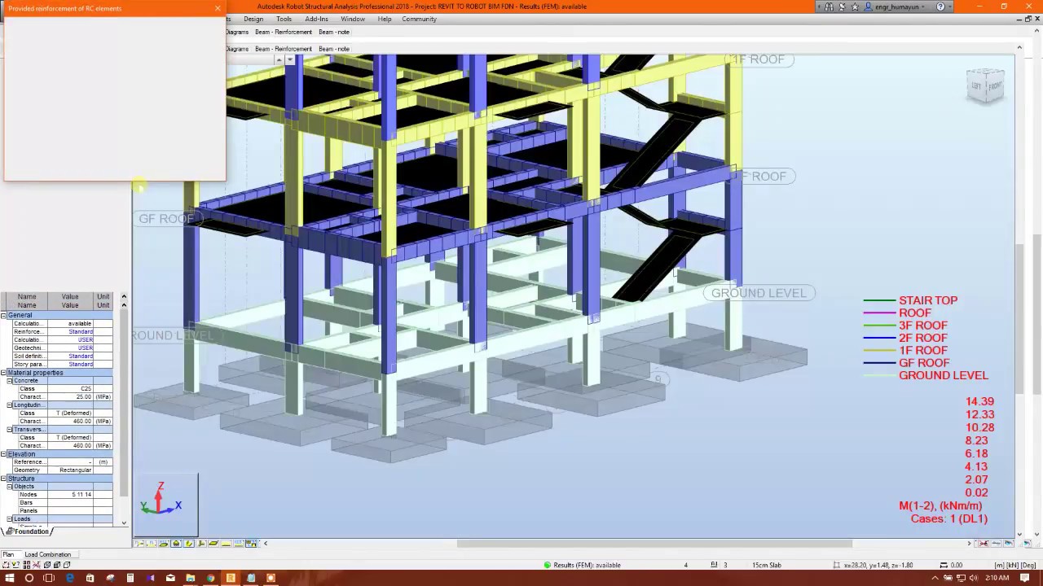Viewport: 1043px width, 586px height.
Task: Collapse the Material properties section
Action: click(x=3, y=372)
